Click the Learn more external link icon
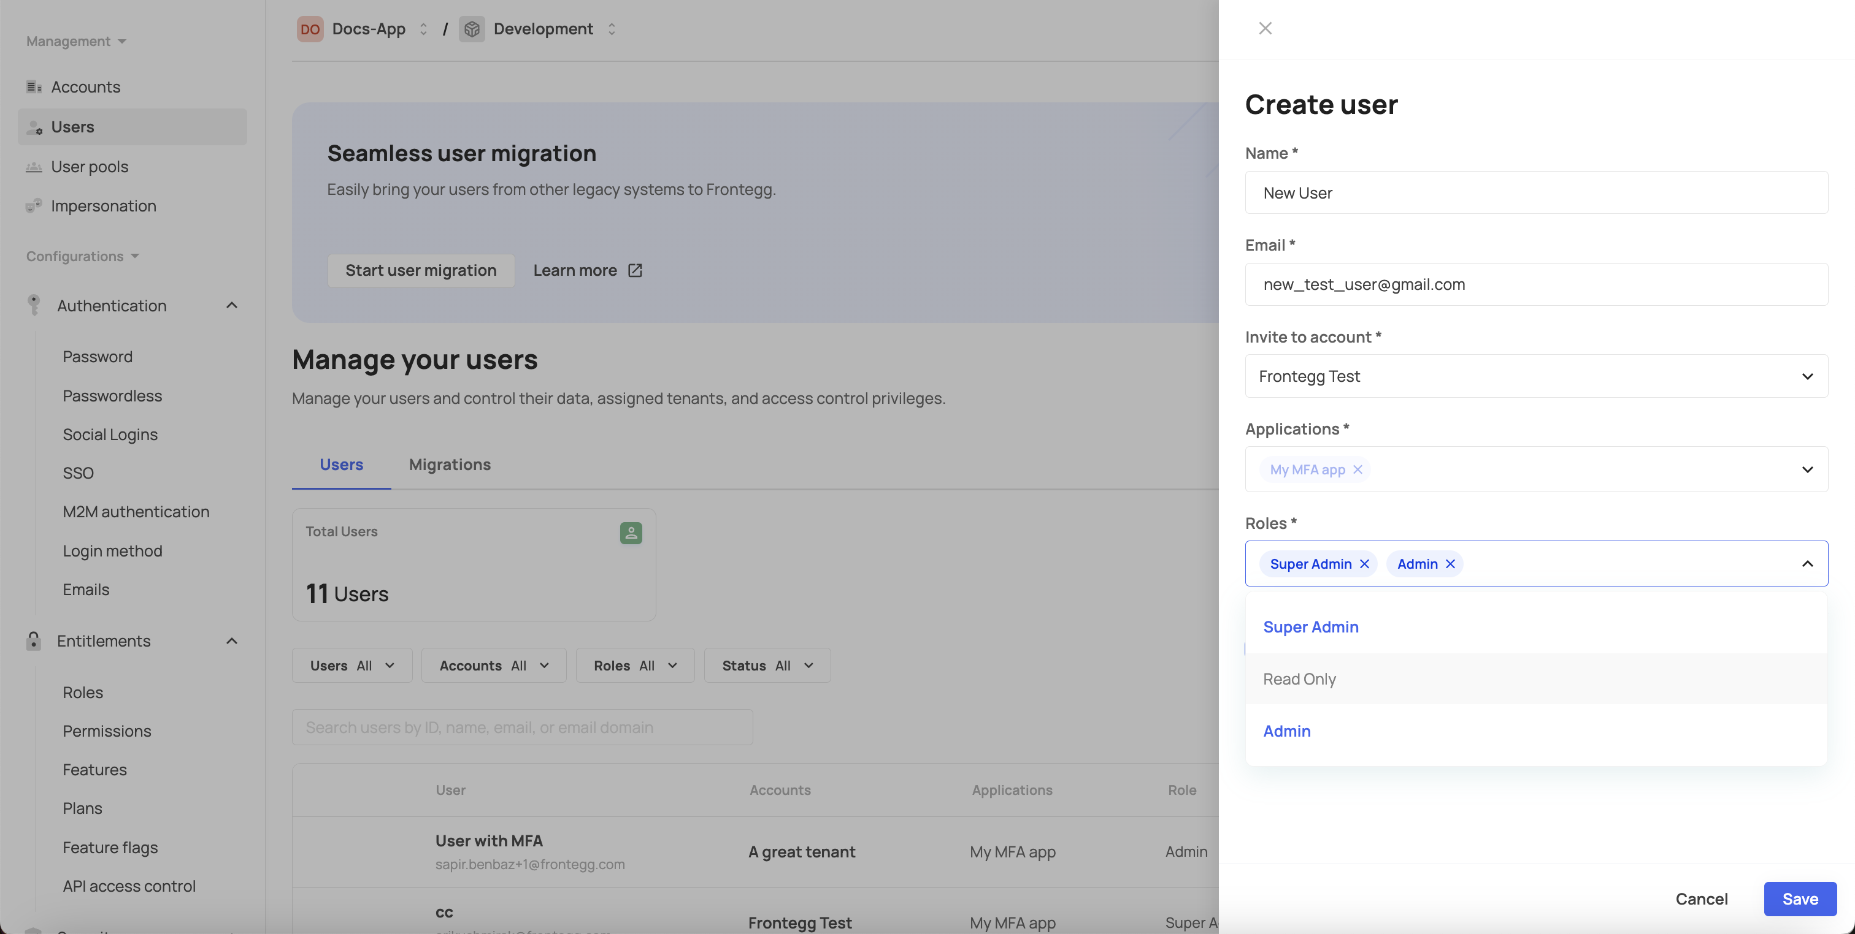 634,270
